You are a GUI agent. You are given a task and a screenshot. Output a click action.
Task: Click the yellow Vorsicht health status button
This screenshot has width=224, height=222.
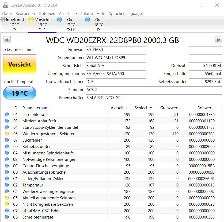coord(20,64)
